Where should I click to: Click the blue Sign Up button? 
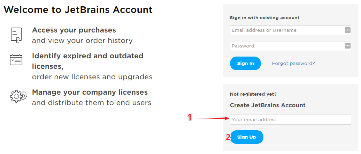[x=247, y=137]
